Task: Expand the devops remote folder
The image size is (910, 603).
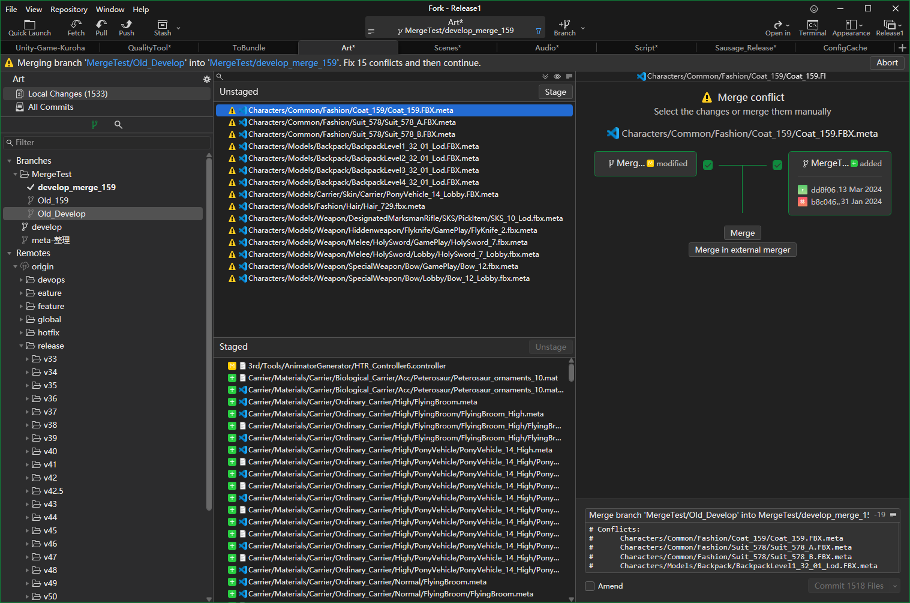Action: pyautogui.click(x=22, y=280)
